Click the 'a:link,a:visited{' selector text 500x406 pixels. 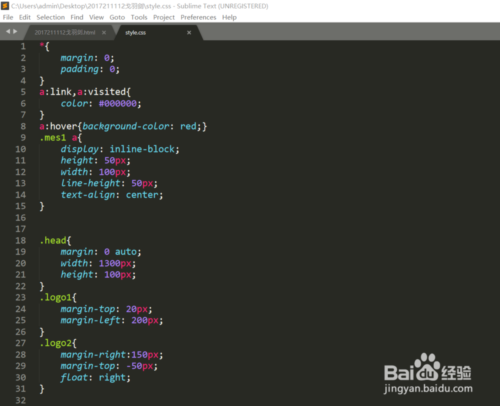pyautogui.click(x=85, y=92)
